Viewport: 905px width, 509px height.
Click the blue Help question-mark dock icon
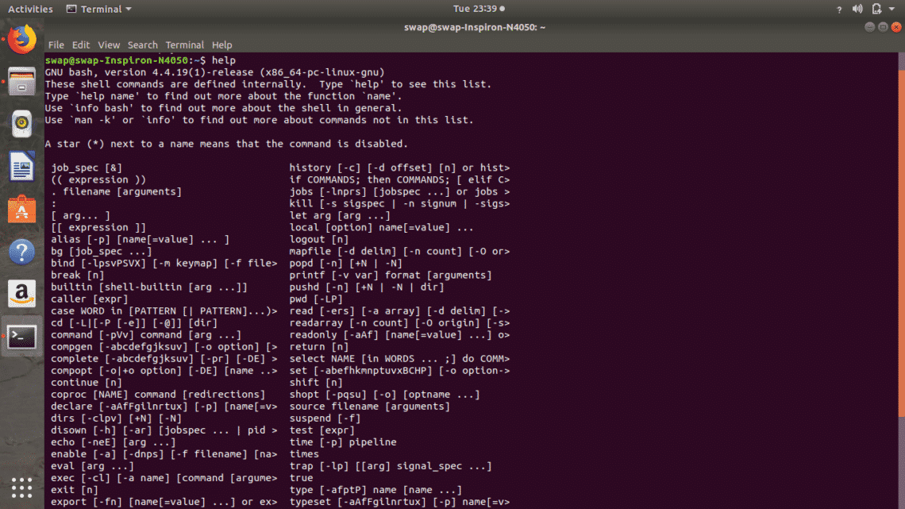click(22, 253)
